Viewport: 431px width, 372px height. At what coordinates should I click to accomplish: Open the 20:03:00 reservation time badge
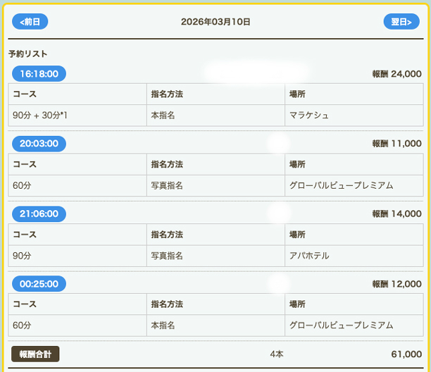(39, 144)
